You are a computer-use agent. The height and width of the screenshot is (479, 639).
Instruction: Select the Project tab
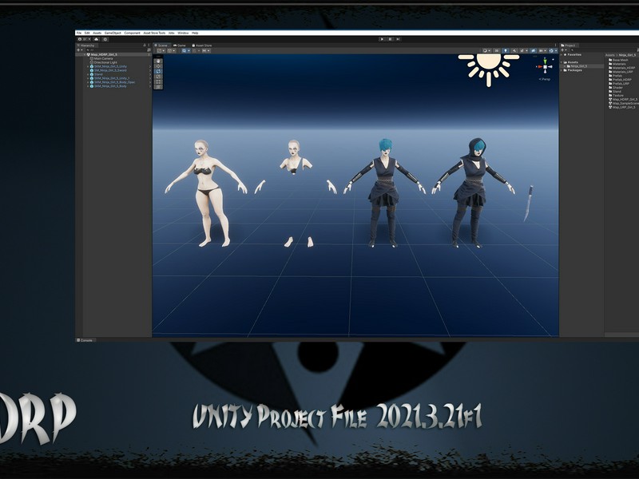coord(568,46)
